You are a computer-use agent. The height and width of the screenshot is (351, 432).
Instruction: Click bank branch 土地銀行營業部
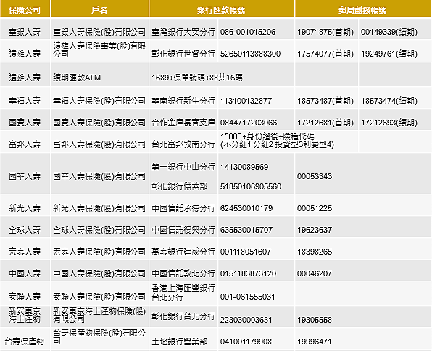179,342
